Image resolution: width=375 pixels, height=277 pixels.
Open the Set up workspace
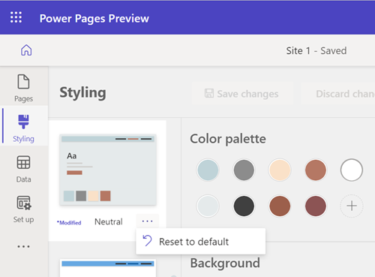coord(24,209)
